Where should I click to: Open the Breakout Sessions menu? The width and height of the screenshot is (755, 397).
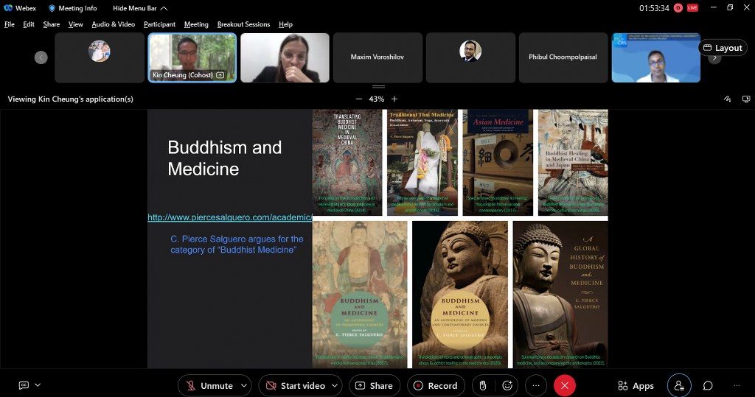pyautogui.click(x=243, y=24)
